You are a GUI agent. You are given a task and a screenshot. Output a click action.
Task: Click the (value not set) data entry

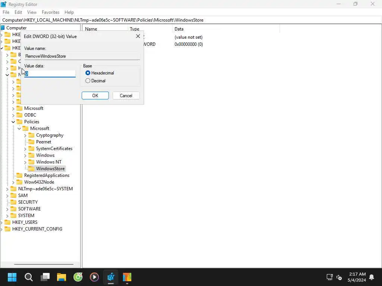point(188,37)
